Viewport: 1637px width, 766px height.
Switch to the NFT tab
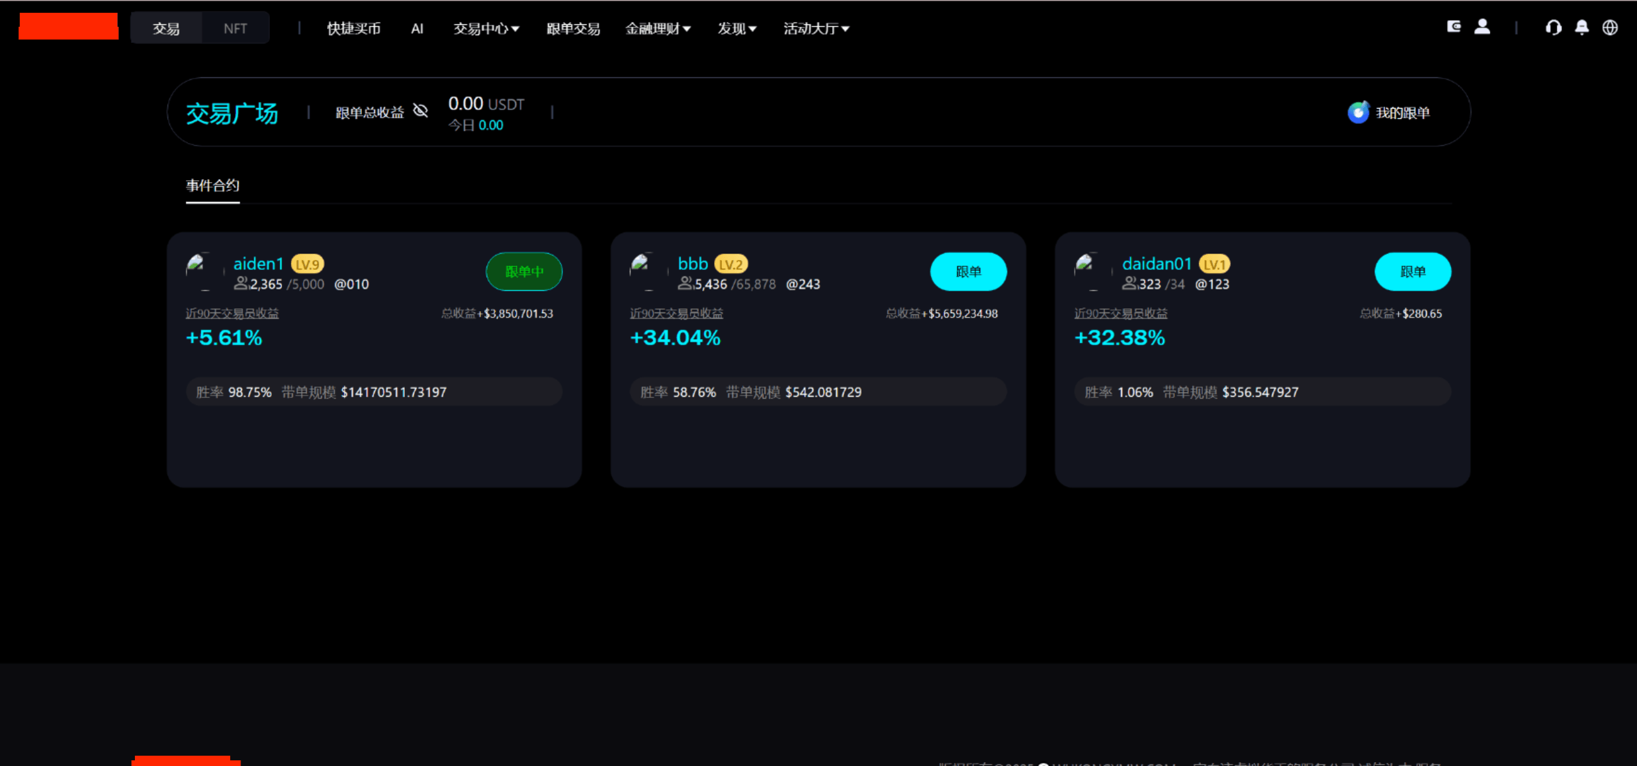click(235, 27)
